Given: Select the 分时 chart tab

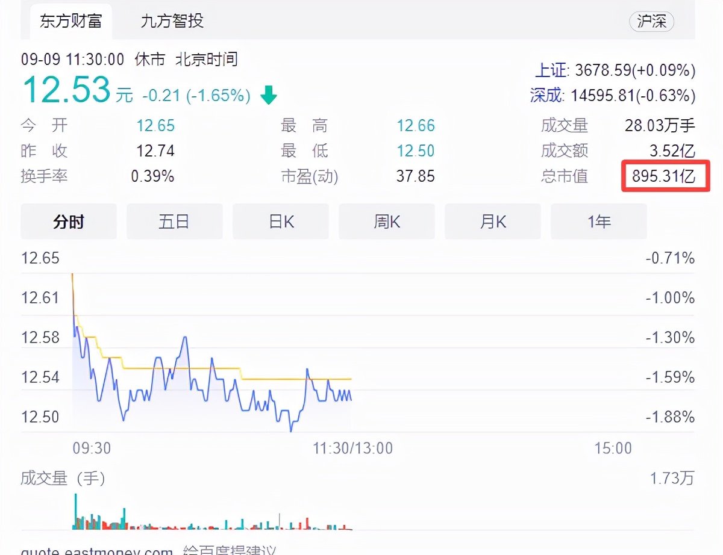Looking at the screenshot, I should (x=69, y=222).
